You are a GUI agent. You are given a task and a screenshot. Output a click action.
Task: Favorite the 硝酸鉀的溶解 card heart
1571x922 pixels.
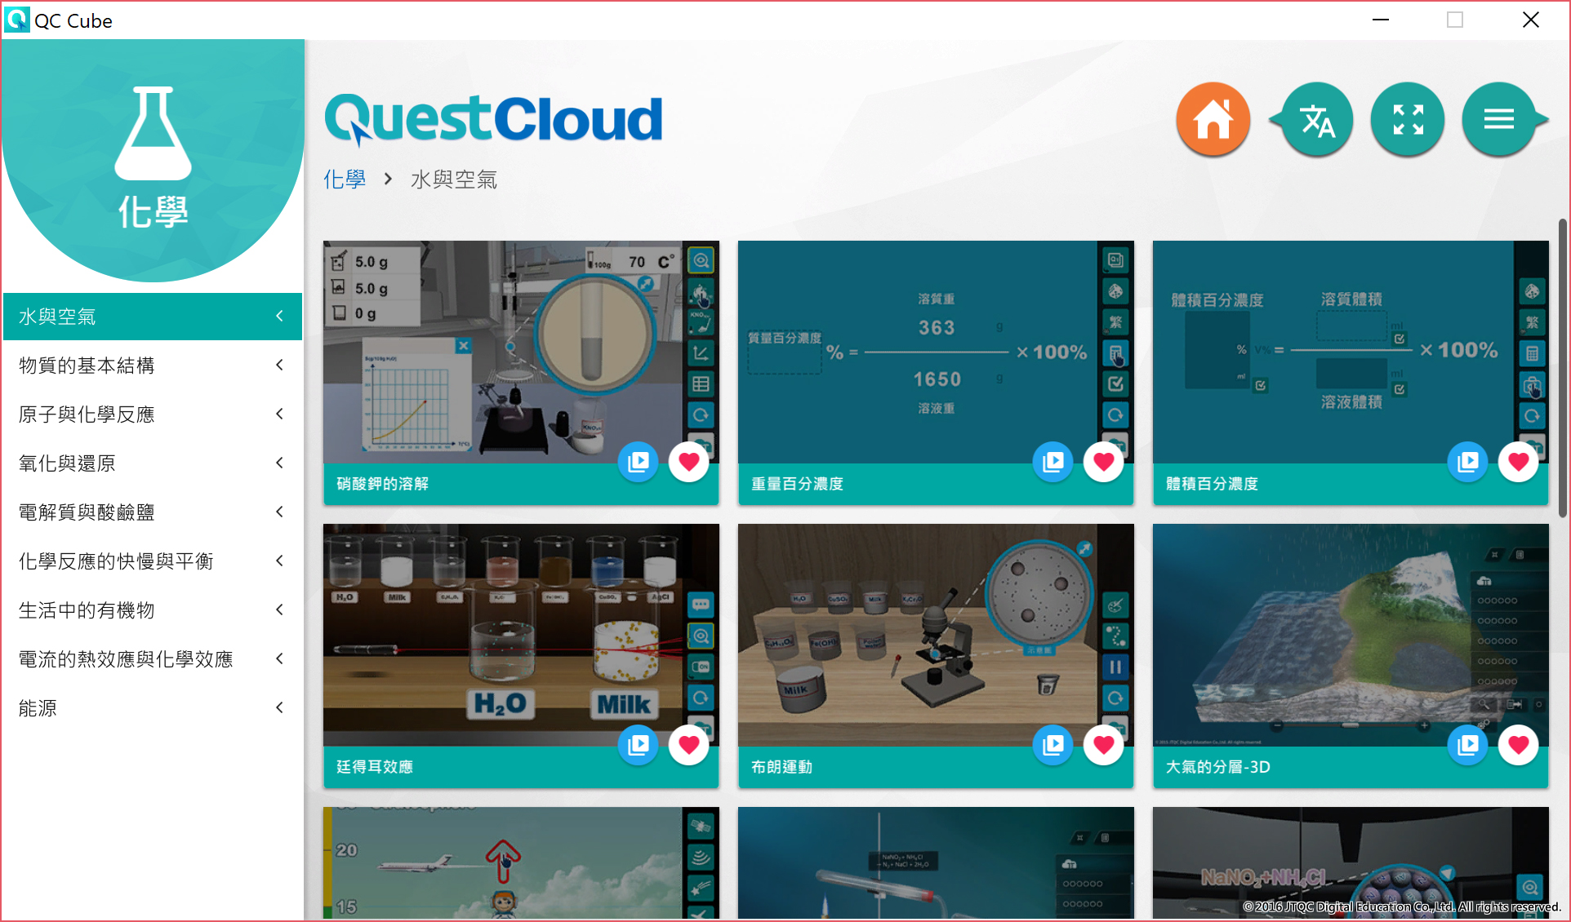(689, 462)
